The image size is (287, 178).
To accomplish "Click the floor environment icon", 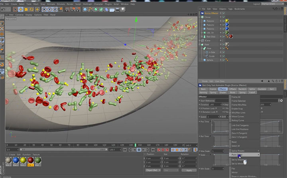I will pyautogui.click(x=112, y=9).
